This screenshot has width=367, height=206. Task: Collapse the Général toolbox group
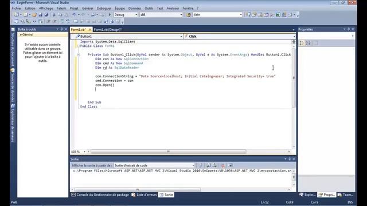pyautogui.click(x=21, y=34)
